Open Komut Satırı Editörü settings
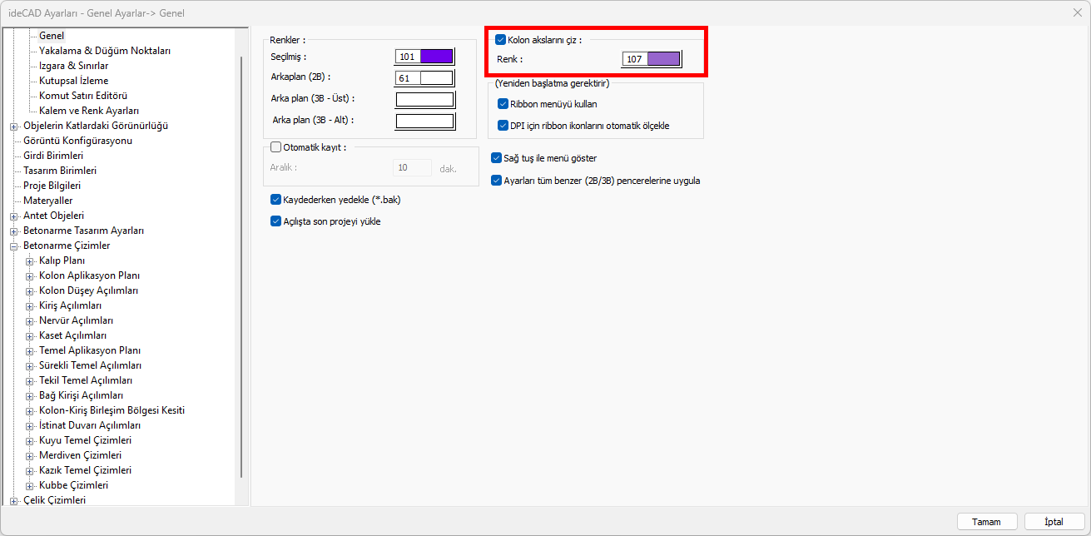The height and width of the screenshot is (536, 1091). point(83,96)
